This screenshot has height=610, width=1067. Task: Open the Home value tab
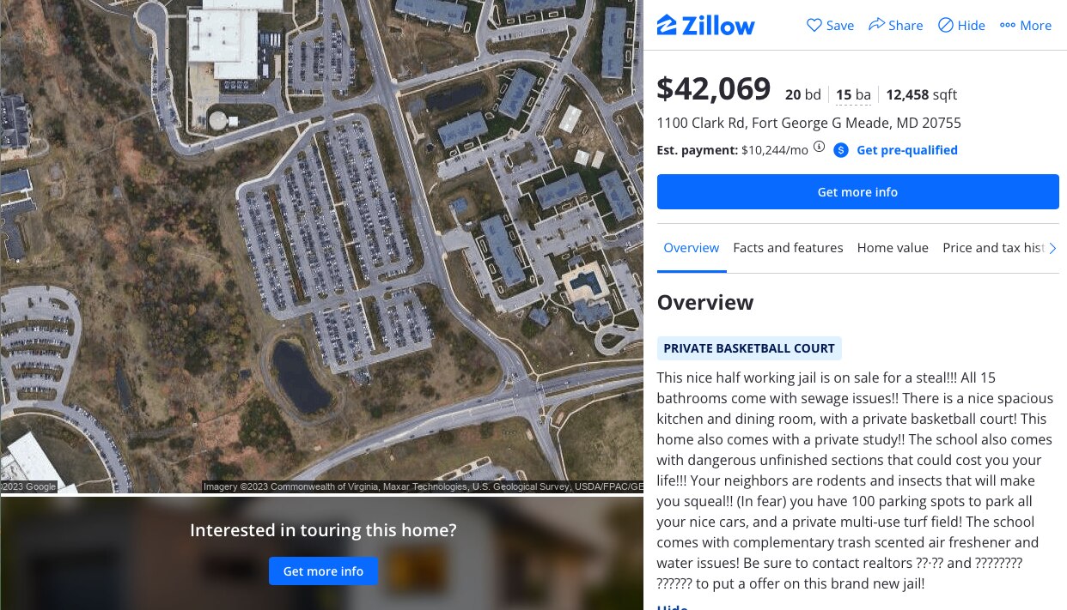pyautogui.click(x=893, y=248)
